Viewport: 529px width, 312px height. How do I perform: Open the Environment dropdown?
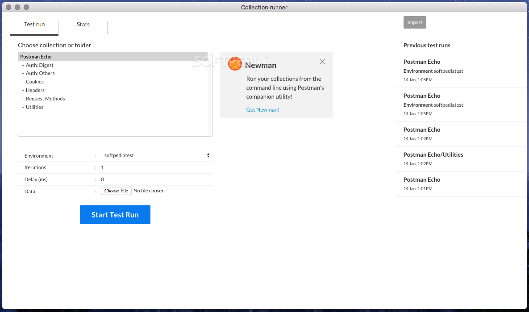156,155
